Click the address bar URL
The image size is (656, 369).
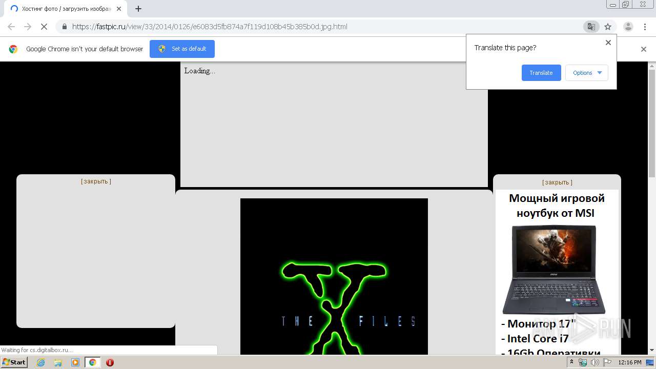[x=210, y=27]
